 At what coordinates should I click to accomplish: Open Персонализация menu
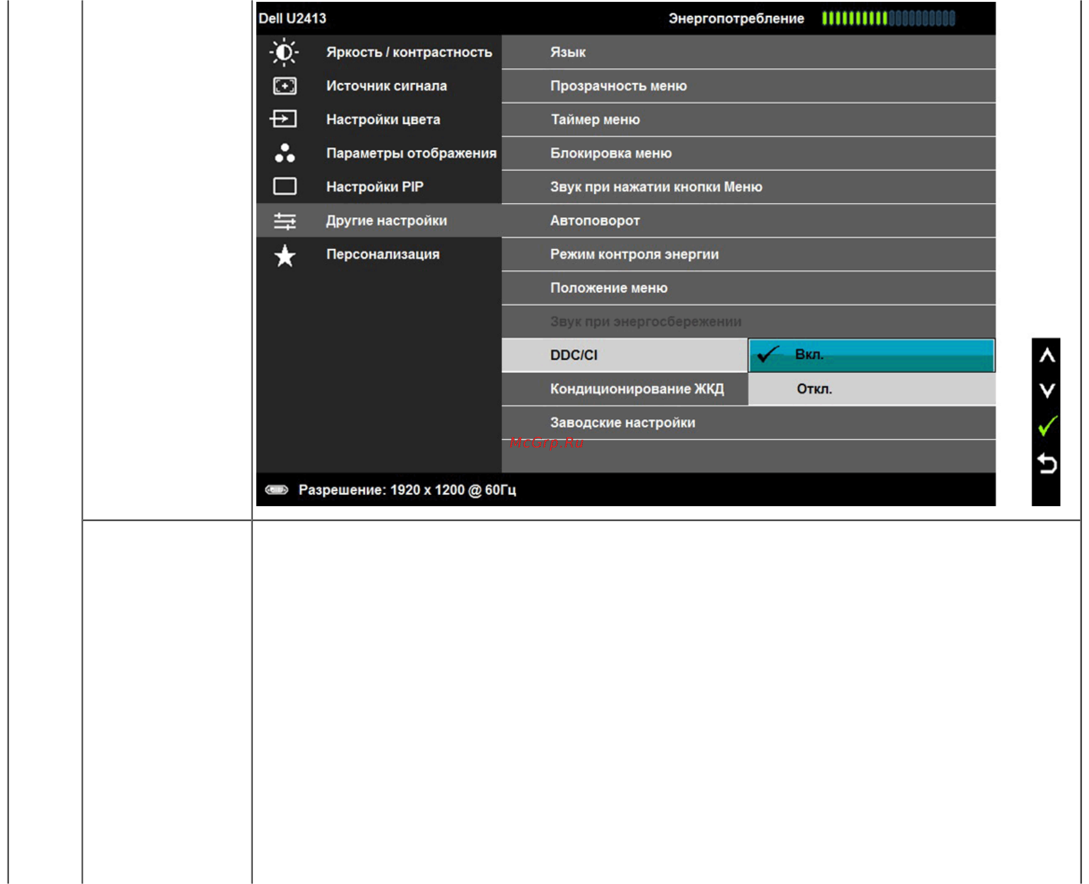tap(378, 254)
